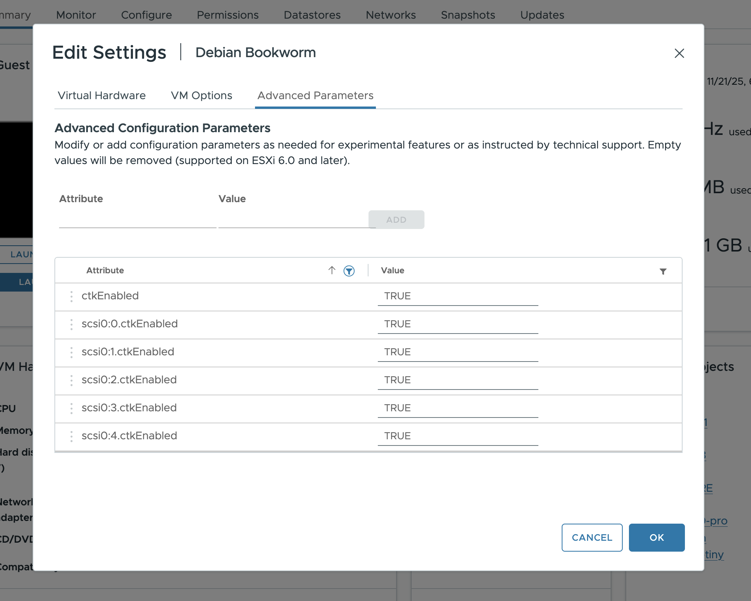Viewport: 751px width, 601px height.
Task: Close the Edit Settings dialog
Action: coord(679,53)
